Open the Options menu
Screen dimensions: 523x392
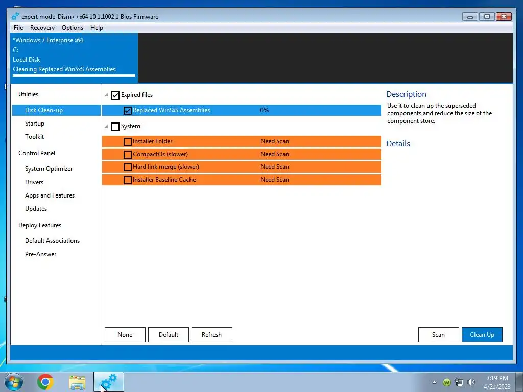[x=73, y=28]
